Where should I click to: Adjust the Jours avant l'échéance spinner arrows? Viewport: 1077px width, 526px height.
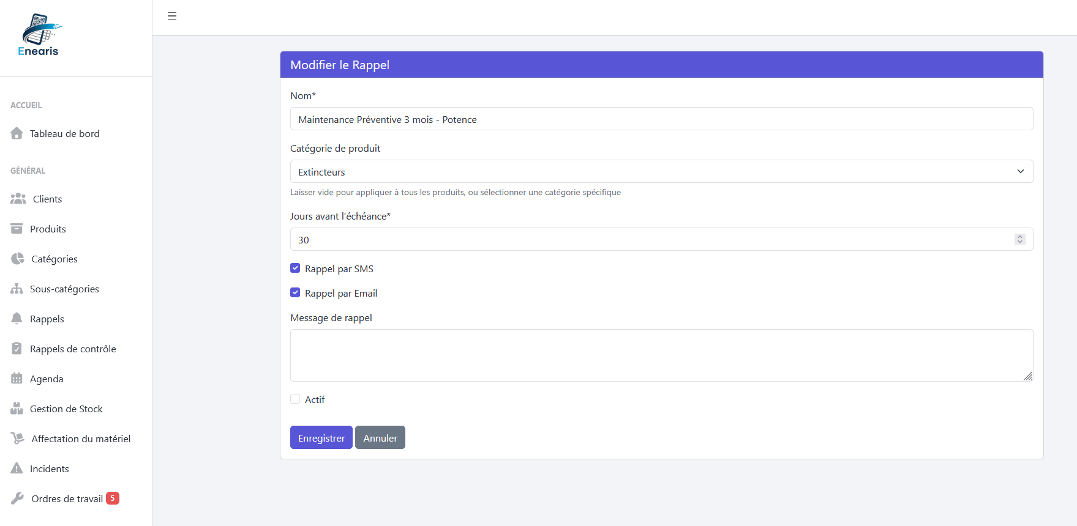1019,239
